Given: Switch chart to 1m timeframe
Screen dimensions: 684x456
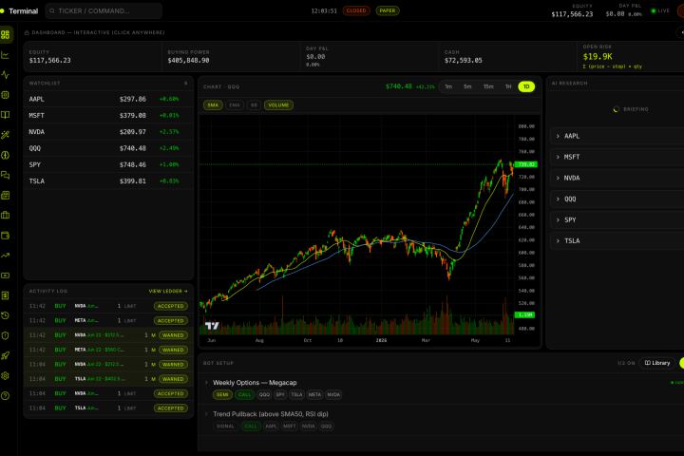Looking at the screenshot, I should [448, 86].
